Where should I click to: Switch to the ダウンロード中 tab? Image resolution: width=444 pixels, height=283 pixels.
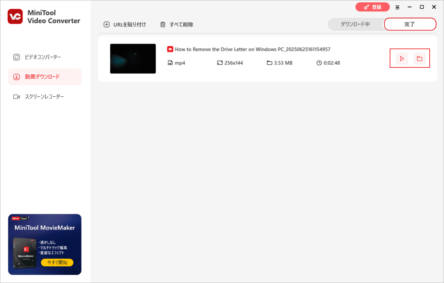[355, 24]
